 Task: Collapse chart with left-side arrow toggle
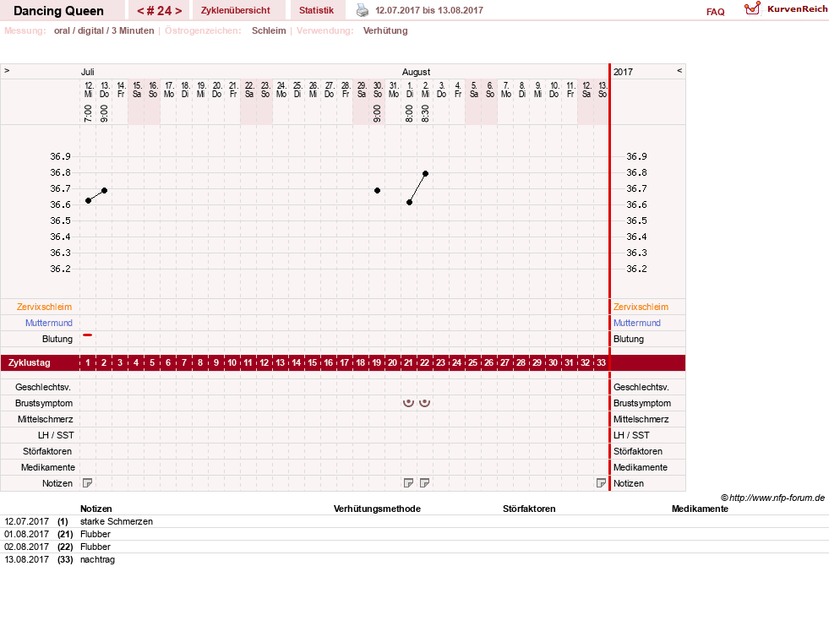7,71
